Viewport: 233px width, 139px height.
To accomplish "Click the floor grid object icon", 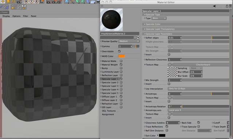I will coord(93,1).
